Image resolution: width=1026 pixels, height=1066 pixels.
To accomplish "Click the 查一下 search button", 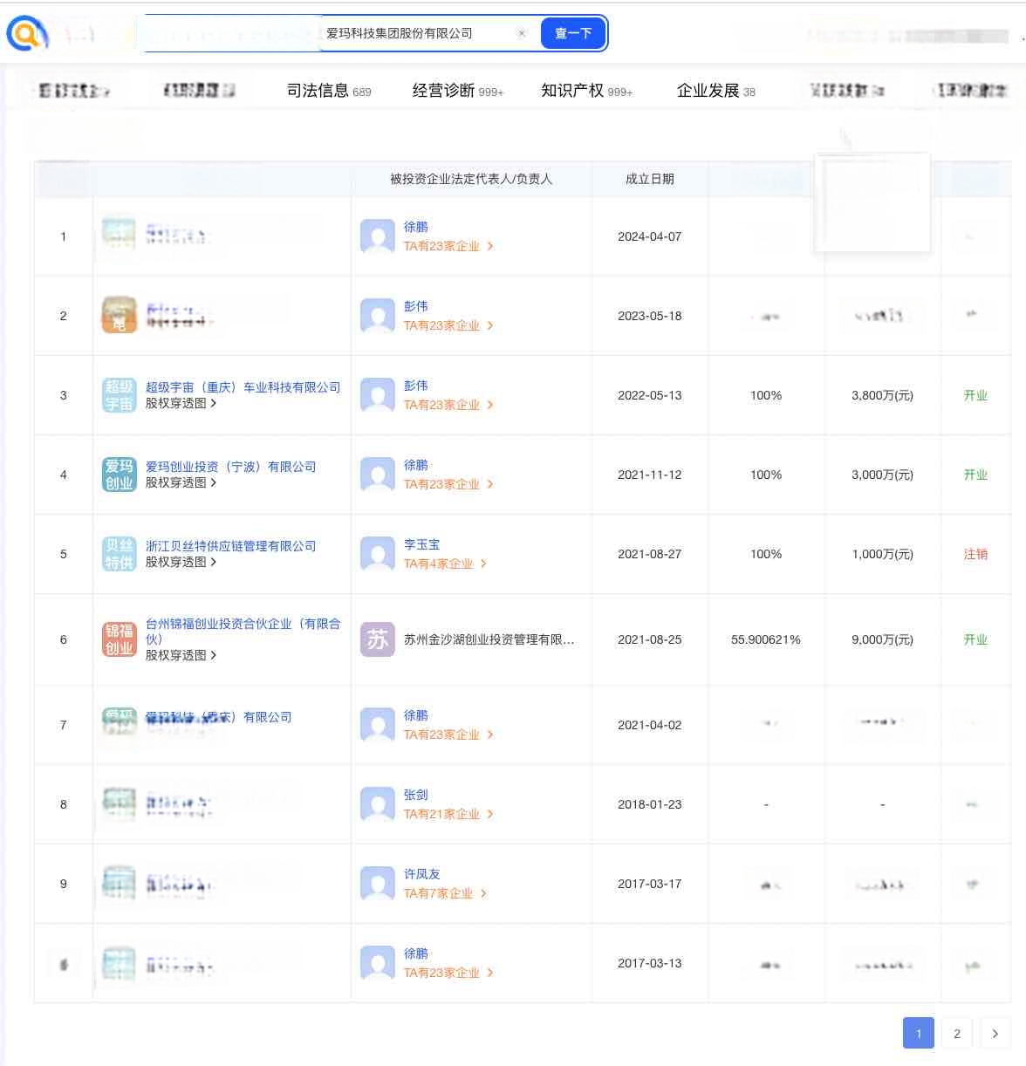I will (573, 33).
